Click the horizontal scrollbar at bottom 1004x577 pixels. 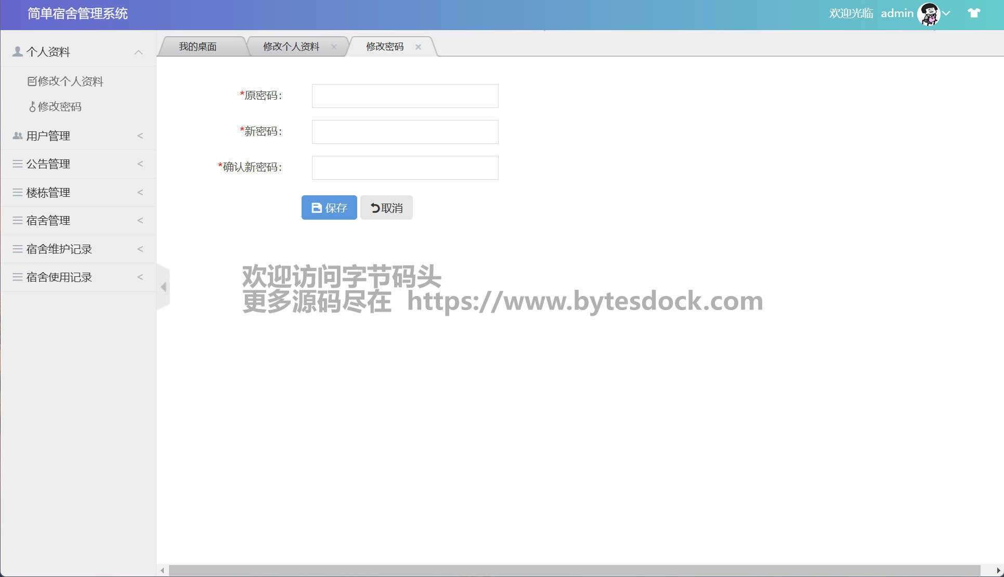(x=575, y=570)
